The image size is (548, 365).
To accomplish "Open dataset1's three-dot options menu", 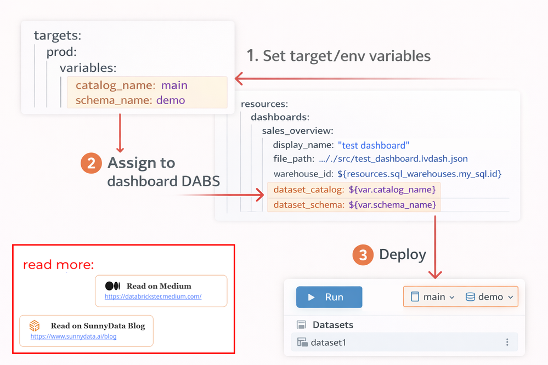I will pos(507,343).
